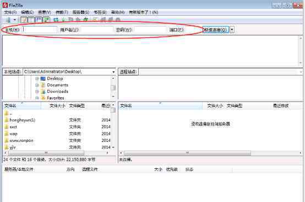Toggle the synchronized browsing icon

point(111,20)
